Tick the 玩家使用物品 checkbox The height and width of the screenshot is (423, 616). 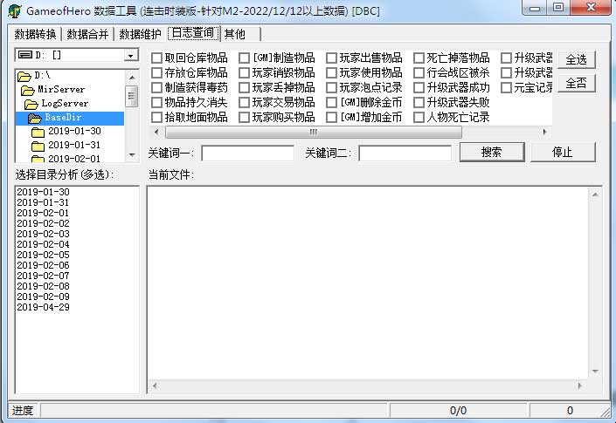tap(331, 73)
